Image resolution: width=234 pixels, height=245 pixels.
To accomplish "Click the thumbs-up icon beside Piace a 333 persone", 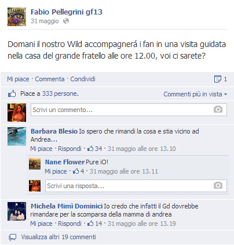I will click(12, 94).
